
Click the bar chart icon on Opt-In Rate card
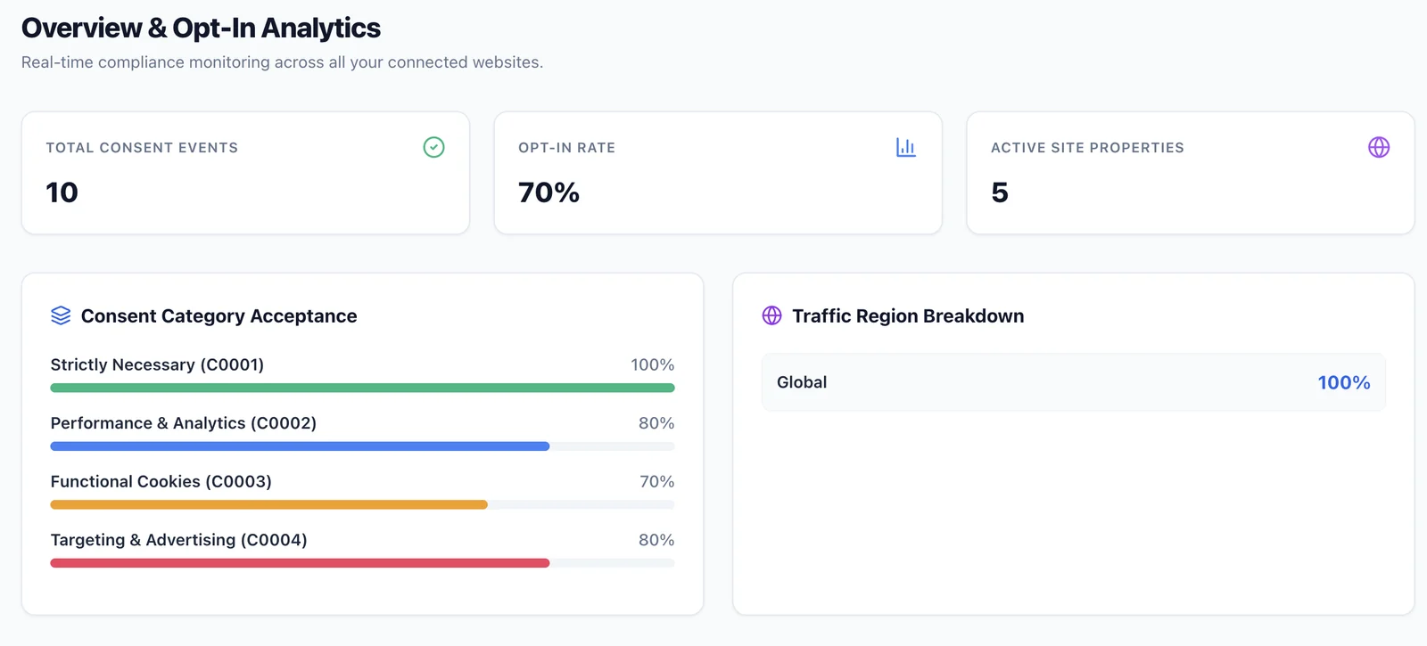point(906,147)
